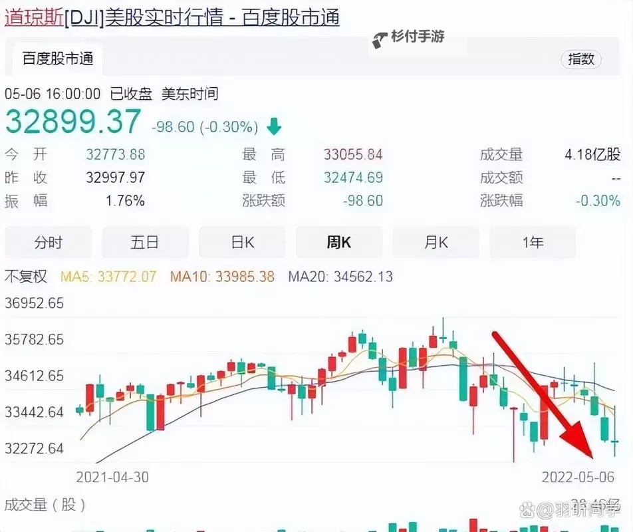
Task: Open the 指数 index selector
Action: [x=581, y=59]
